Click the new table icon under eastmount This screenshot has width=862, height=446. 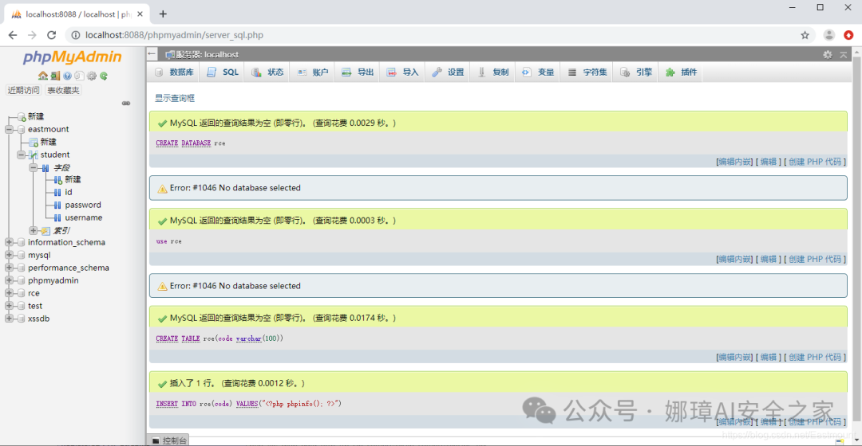pos(34,142)
